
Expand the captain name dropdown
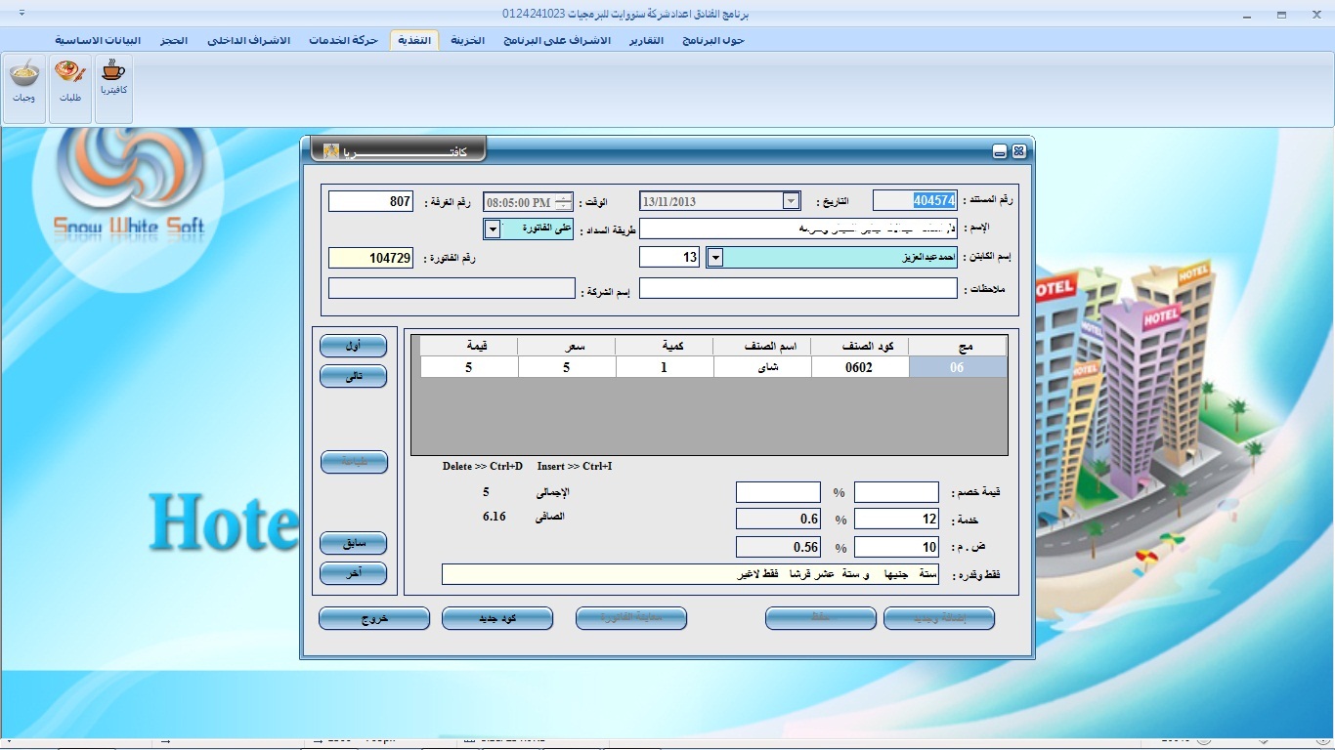pyautogui.click(x=714, y=258)
